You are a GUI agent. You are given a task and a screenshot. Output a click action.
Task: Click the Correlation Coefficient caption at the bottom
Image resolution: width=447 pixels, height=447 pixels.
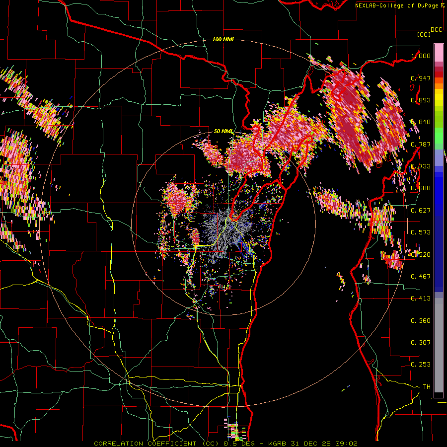tap(225, 444)
